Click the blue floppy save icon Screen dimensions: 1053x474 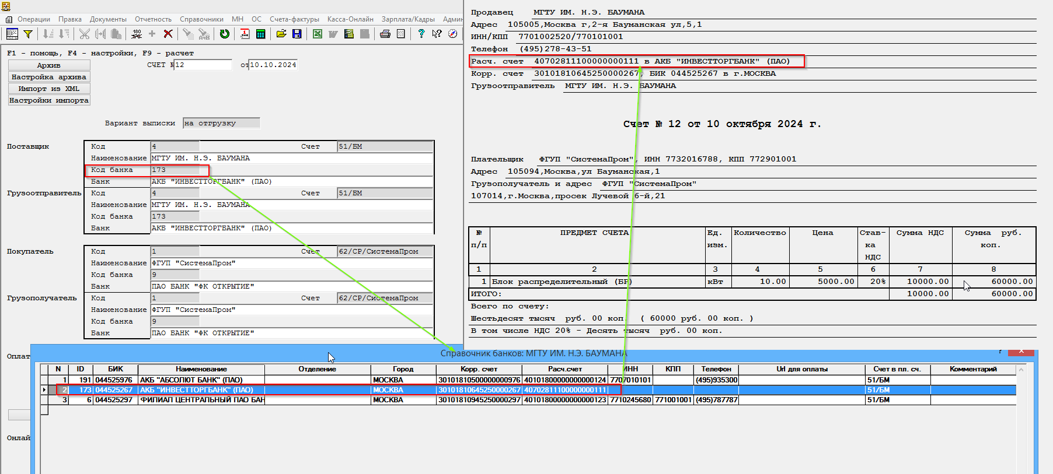pyautogui.click(x=297, y=34)
